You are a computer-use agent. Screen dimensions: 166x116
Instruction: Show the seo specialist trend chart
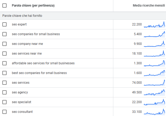tap(154, 102)
